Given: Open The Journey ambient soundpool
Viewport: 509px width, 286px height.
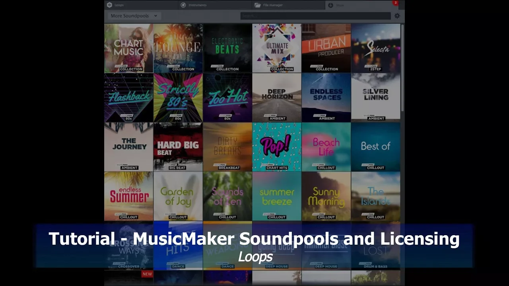Looking at the screenshot, I should coord(129,147).
